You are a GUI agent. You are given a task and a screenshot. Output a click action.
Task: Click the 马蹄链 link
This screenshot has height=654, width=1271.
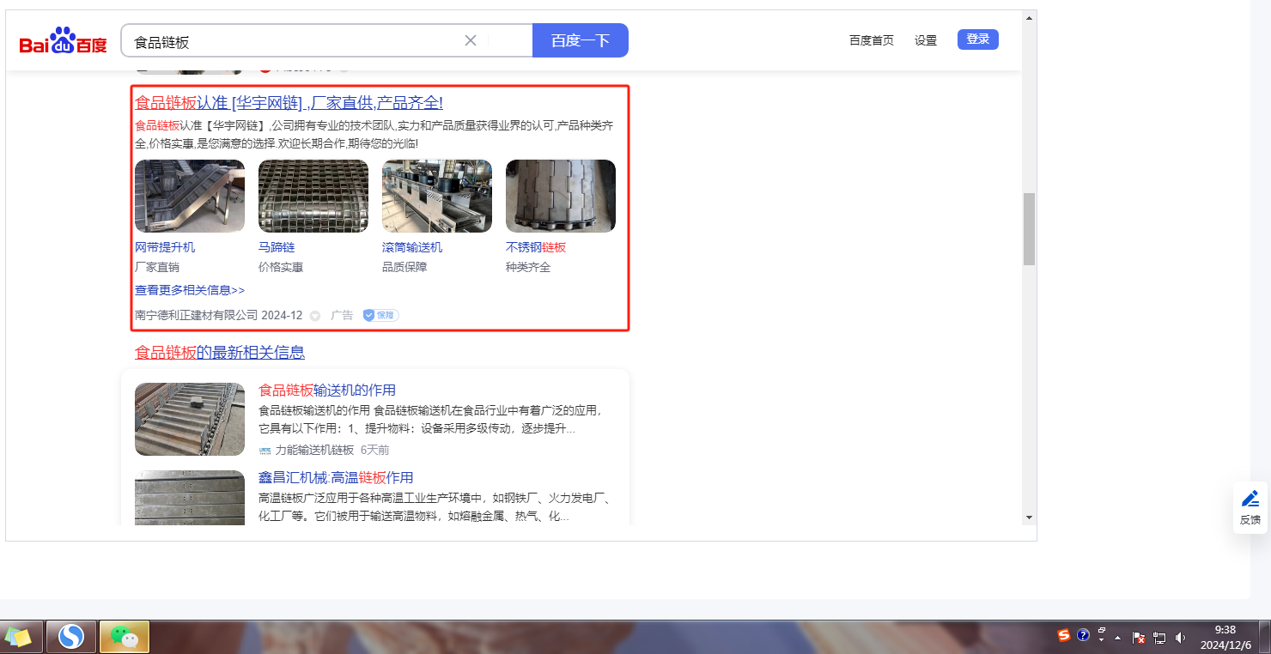point(277,247)
